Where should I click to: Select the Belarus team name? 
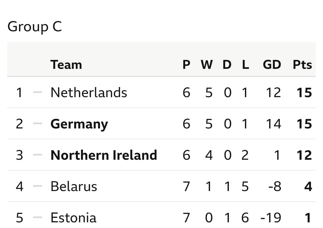coord(74,186)
